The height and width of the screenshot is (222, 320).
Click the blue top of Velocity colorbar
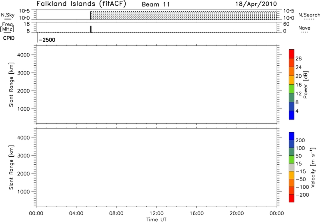pos(292,136)
